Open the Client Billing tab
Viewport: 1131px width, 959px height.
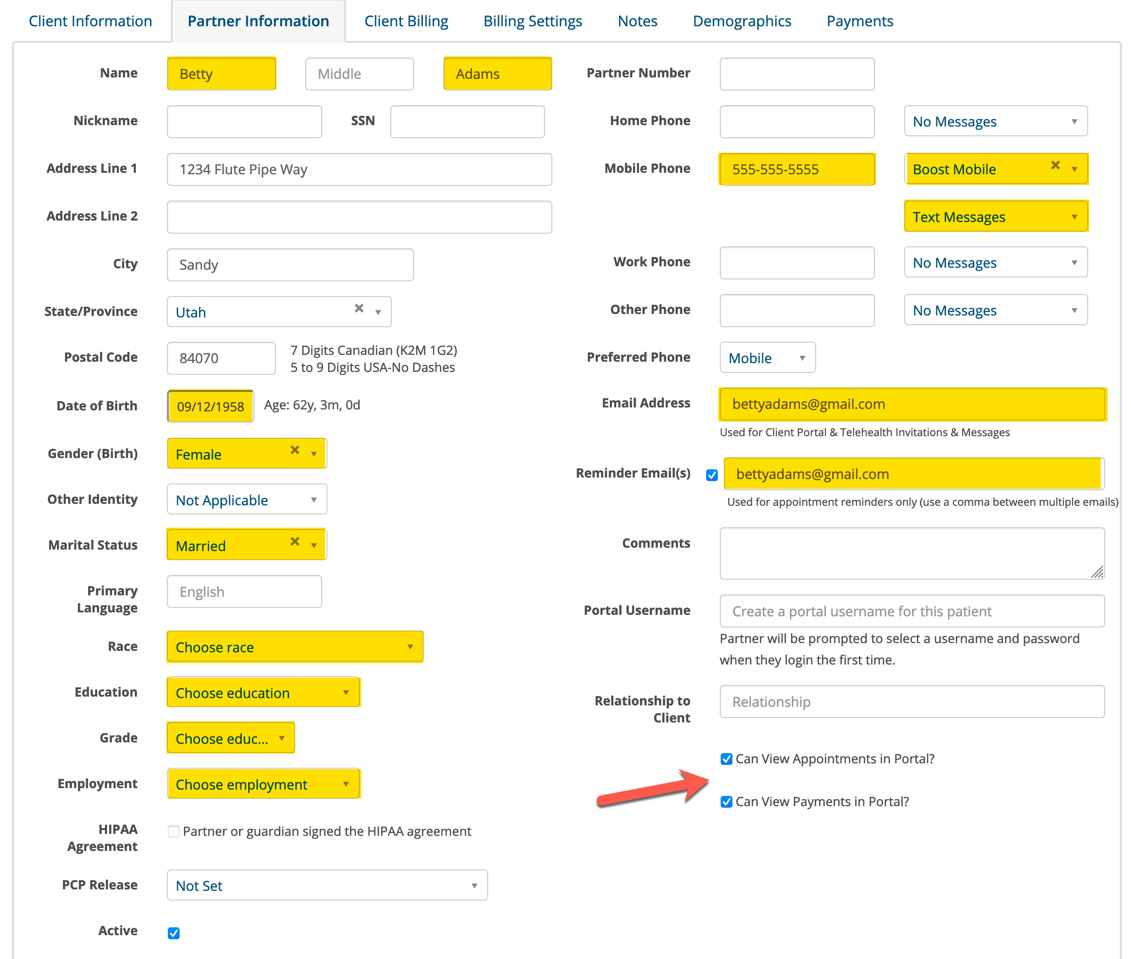406,20
